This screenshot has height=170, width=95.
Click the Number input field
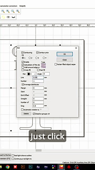[38, 81]
